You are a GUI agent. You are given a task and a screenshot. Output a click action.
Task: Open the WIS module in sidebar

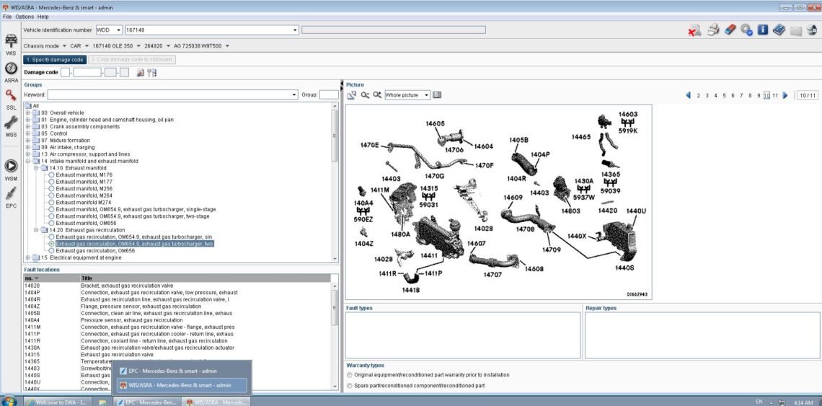pyautogui.click(x=11, y=44)
